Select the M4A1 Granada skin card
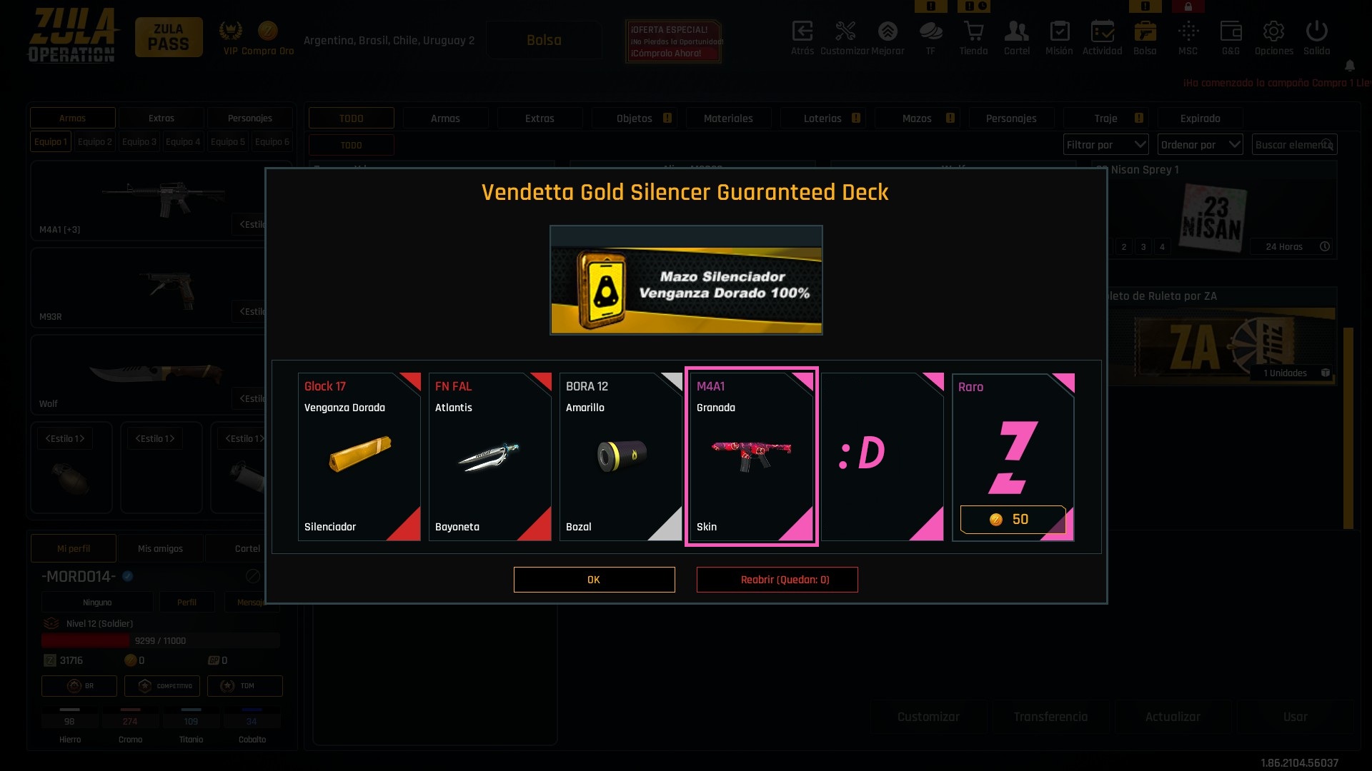Screen dimensions: 1372x771 pos(751,456)
